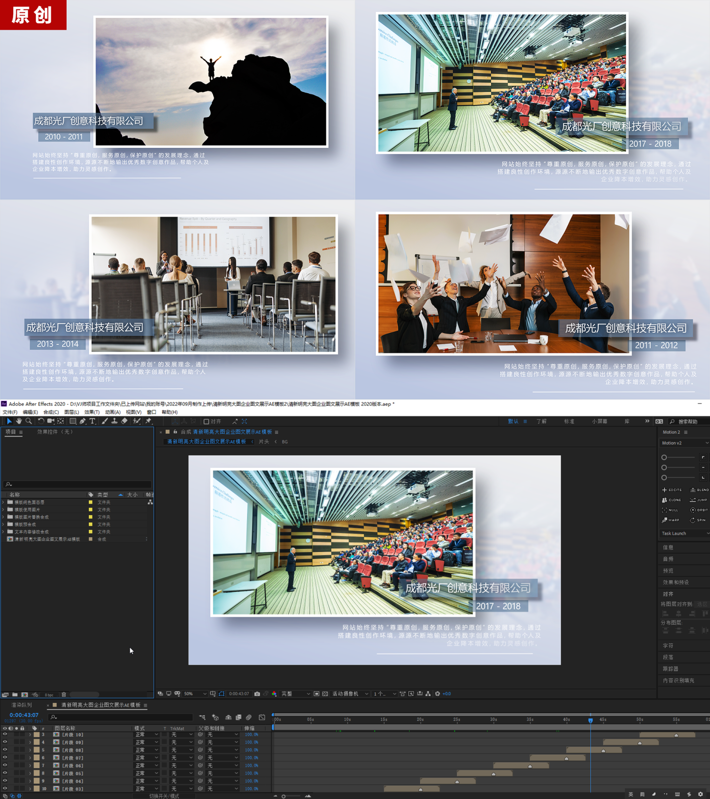Expand the 模板使用图片 folder
This screenshot has height=799, width=710.
(x=3, y=509)
